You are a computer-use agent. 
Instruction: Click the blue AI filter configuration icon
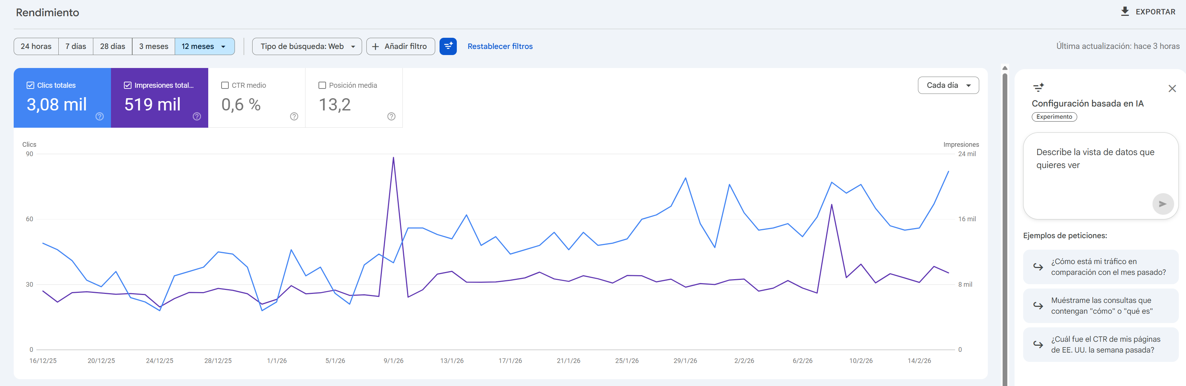pos(447,46)
